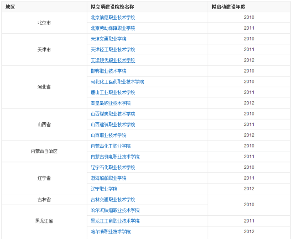Click the 天津交通职业学院 link
Viewport: 292px width, 239px height.
pyautogui.click(x=109, y=39)
